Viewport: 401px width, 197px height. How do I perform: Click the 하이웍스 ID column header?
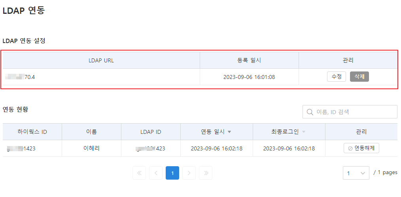click(x=32, y=132)
